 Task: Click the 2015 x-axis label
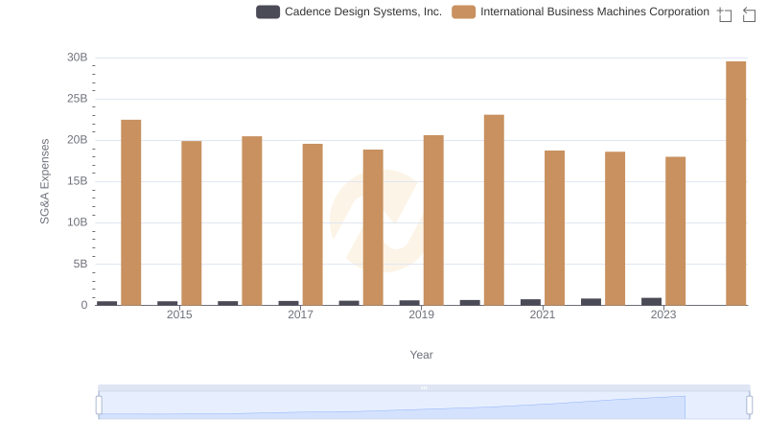(179, 314)
